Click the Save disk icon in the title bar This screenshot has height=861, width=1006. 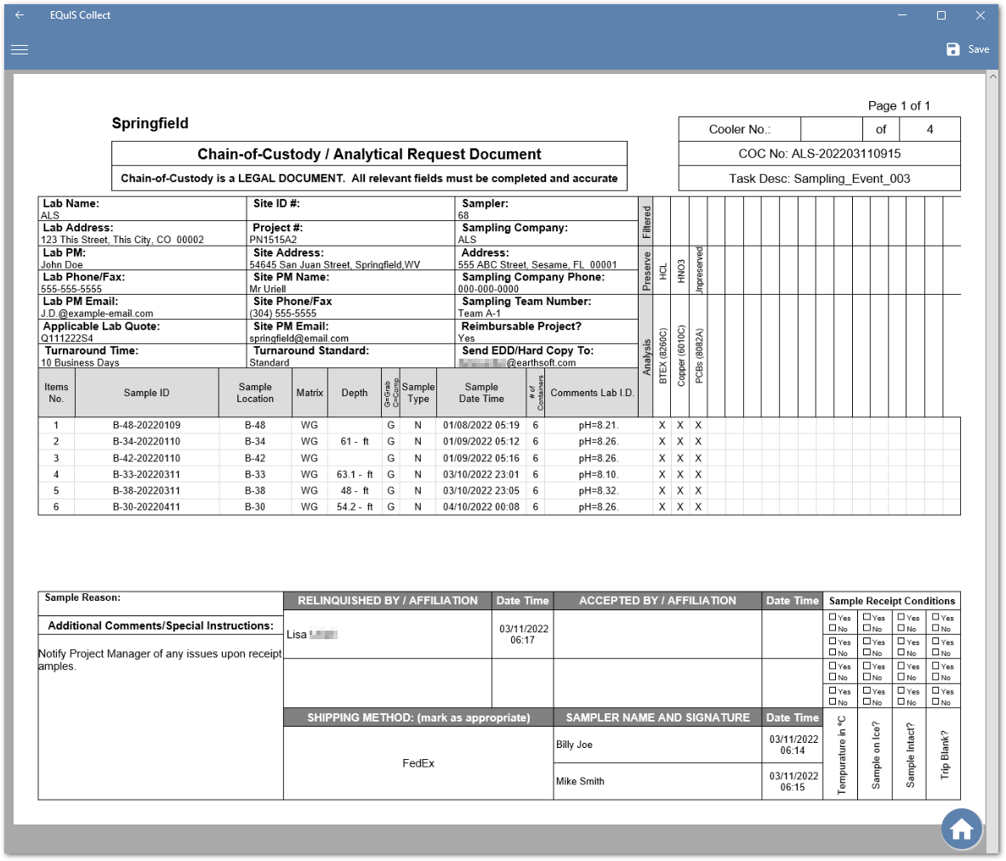[952, 48]
